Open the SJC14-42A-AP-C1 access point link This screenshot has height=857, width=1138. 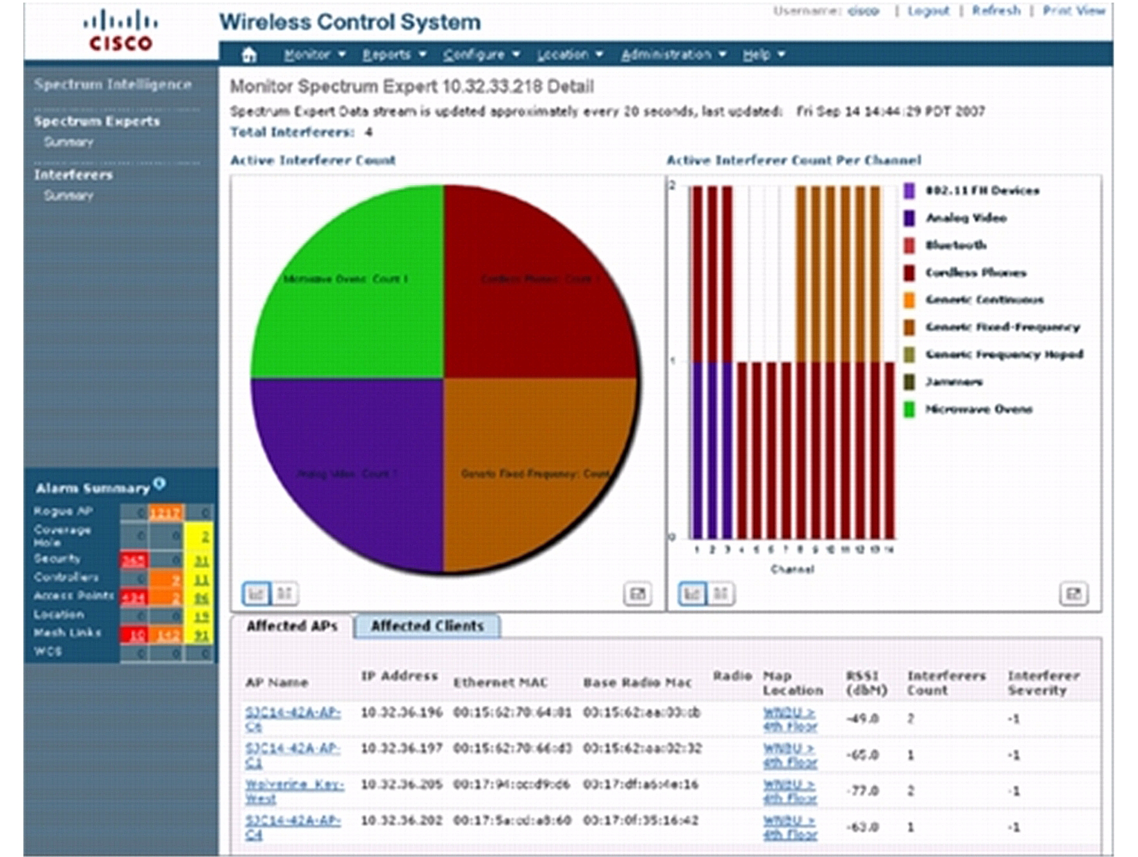[293, 756]
